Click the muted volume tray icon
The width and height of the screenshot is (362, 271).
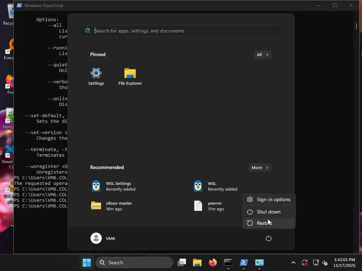coord(325,263)
